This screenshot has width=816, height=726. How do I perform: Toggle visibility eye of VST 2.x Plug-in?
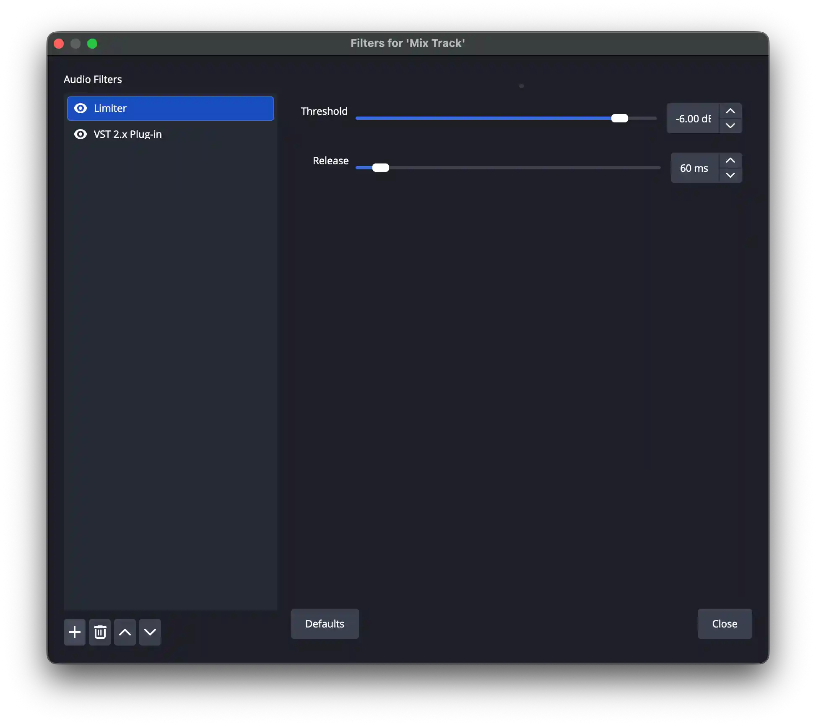coord(80,134)
